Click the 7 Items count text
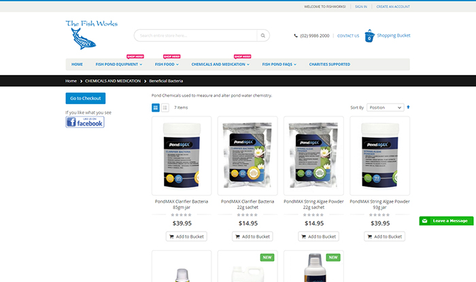Image resolution: width=476 pixels, height=282 pixels. pos(181,108)
